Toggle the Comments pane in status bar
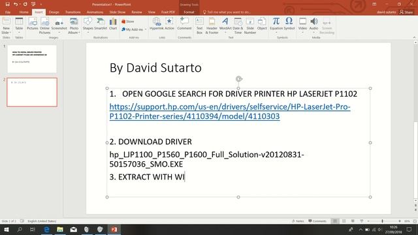418x235 pixels. pyautogui.click(x=317, y=221)
